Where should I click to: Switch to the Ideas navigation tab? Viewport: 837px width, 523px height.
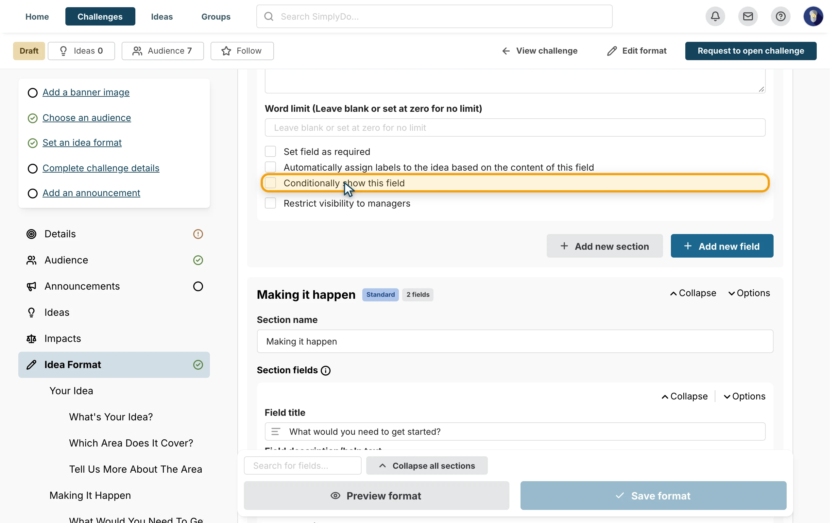162,16
